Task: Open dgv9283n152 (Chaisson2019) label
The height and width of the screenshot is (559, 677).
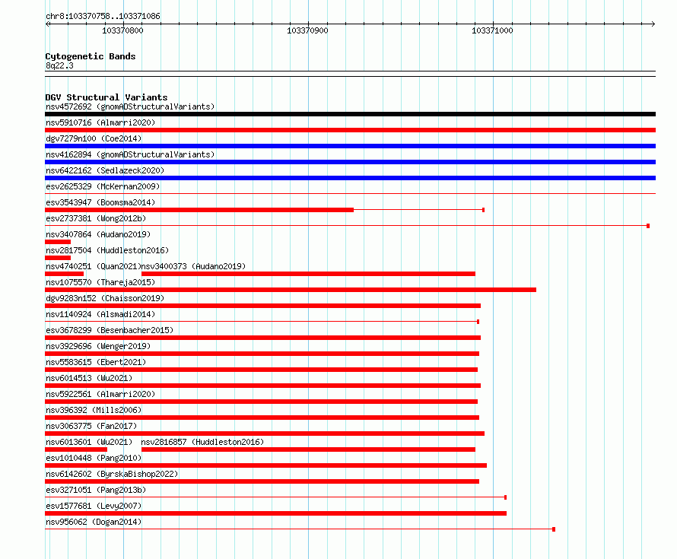Action: tap(105, 298)
